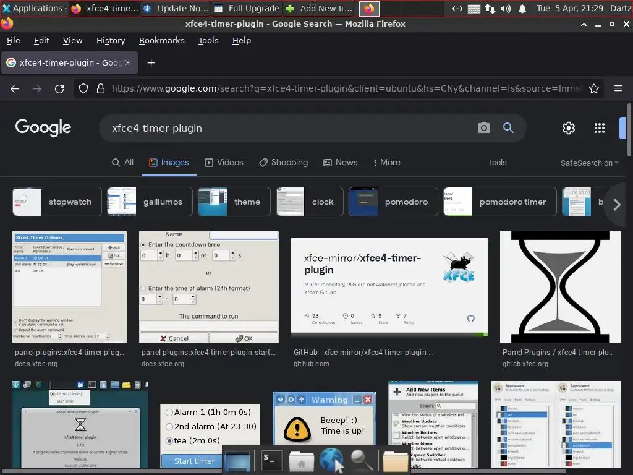Image resolution: width=633 pixels, height=475 pixels.
Task: Submit search with blue magnifier icon
Action: point(508,128)
